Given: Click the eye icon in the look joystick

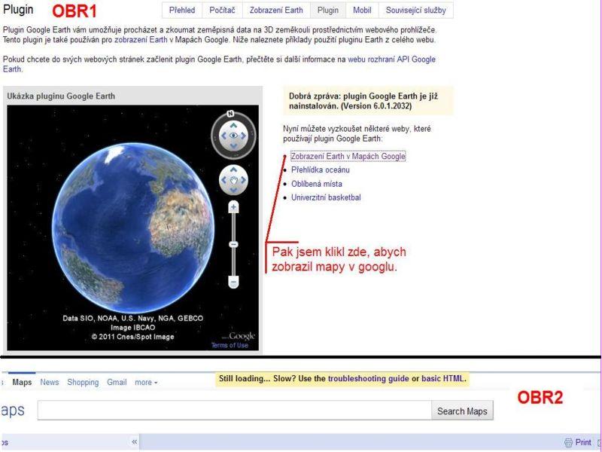Looking at the screenshot, I should [233, 136].
